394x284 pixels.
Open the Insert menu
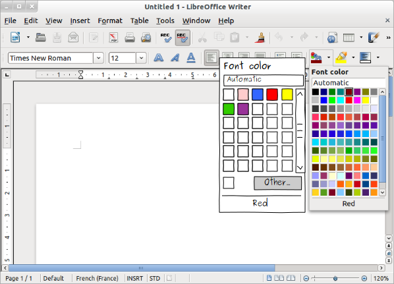(80, 20)
